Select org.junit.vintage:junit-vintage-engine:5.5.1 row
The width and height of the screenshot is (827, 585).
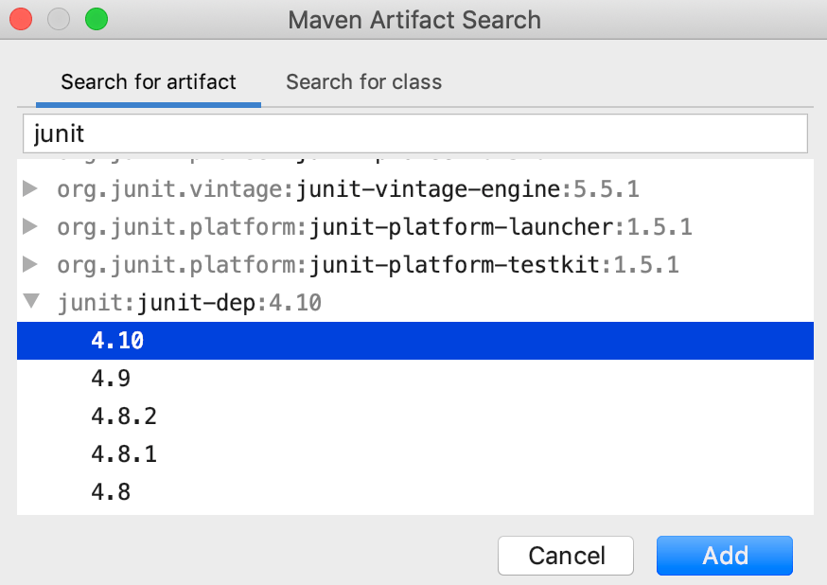(415, 188)
